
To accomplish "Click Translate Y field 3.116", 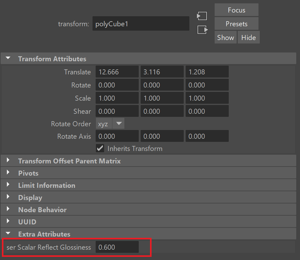I will [162, 72].
